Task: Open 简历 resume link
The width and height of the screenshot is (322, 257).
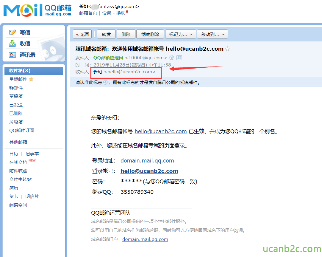Action: (x=14, y=188)
